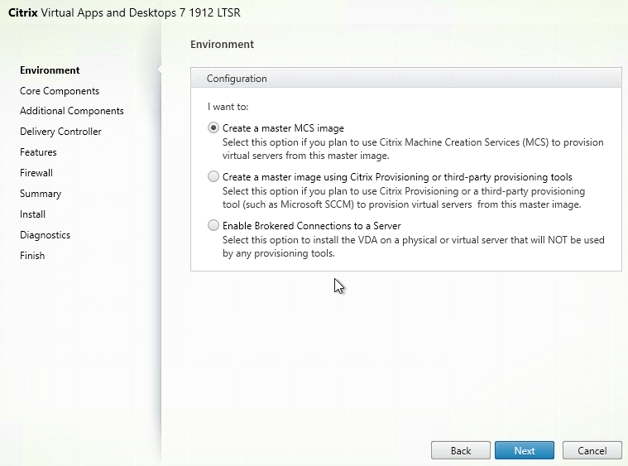Screen dimensions: 628x466
Task: Select Additional Components in the left navigation
Action: pyautogui.click(x=72, y=111)
